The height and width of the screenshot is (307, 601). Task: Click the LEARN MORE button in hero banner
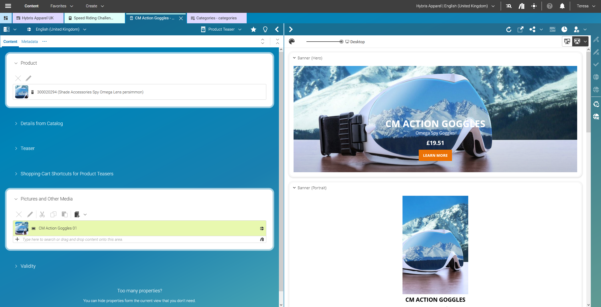(x=435, y=155)
